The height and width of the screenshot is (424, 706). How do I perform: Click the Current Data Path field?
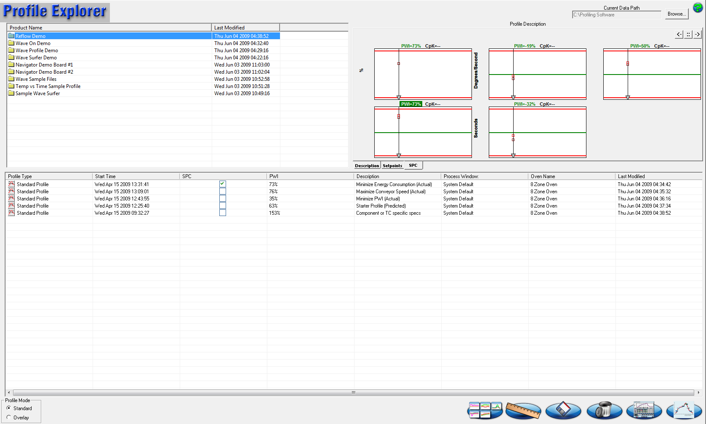(616, 15)
